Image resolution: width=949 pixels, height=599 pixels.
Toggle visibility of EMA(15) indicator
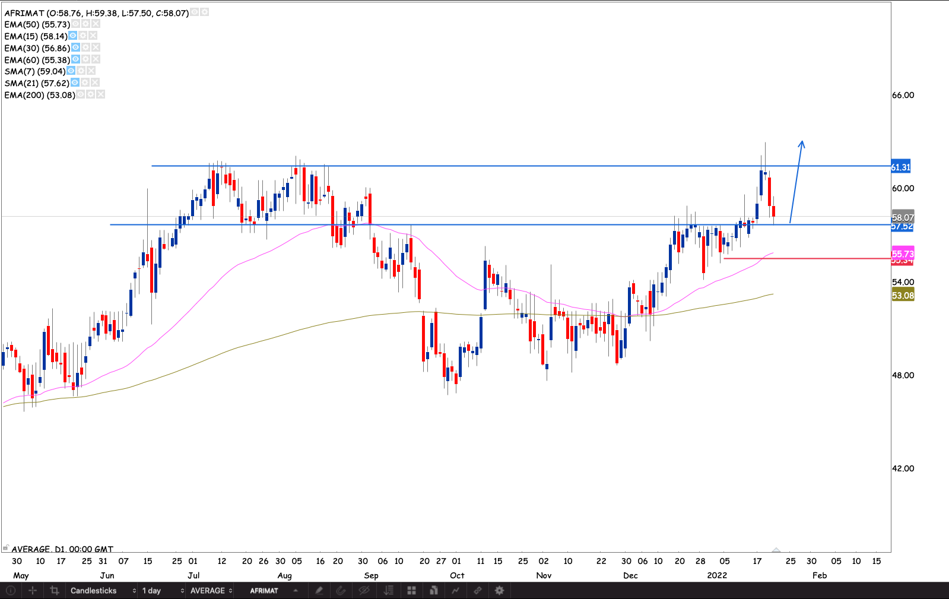point(73,36)
